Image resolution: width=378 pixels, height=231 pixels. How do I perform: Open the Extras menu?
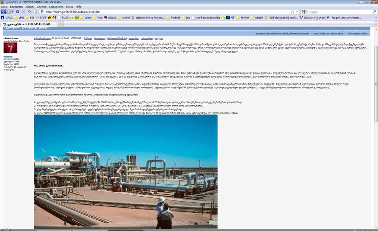pyautogui.click(x=69, y=6)
